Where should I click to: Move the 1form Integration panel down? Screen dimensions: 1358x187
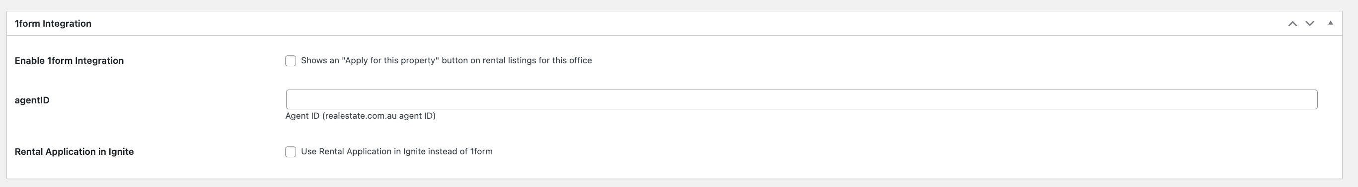point(1309,24)
